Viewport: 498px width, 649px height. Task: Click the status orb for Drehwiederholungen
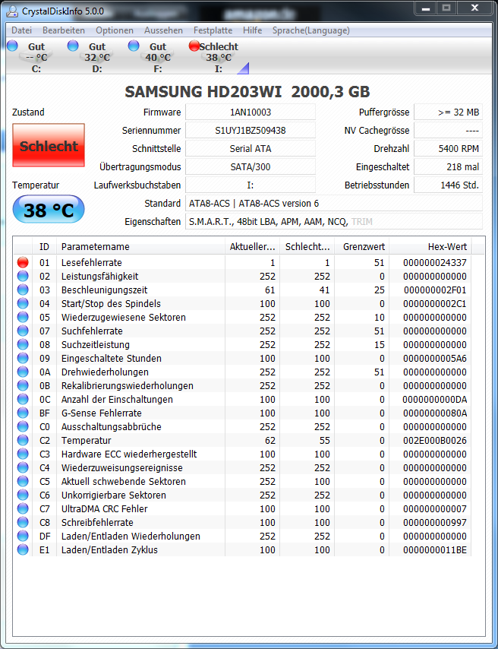click(23, 372)
